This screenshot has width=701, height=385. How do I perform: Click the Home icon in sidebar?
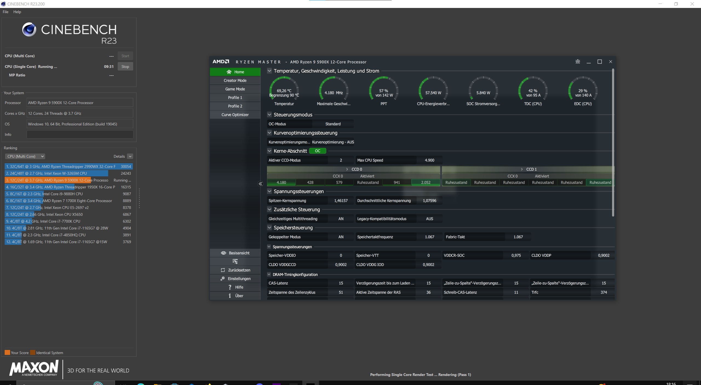229,72
